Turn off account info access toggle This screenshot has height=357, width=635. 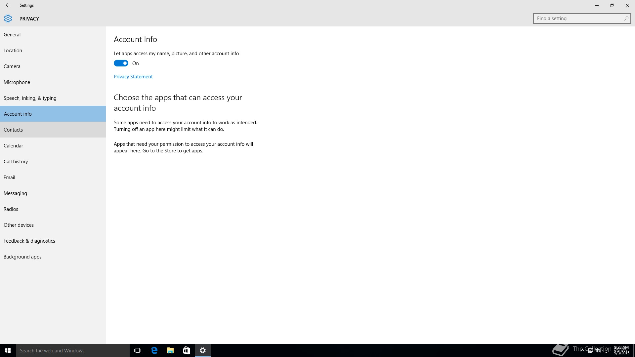point(121,63)
